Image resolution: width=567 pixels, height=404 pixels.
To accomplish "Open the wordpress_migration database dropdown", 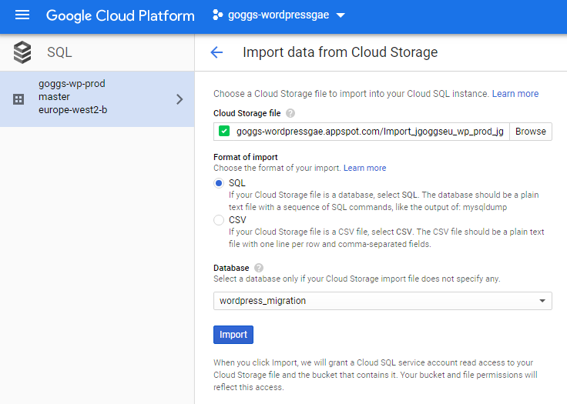I will click(383, 301).
